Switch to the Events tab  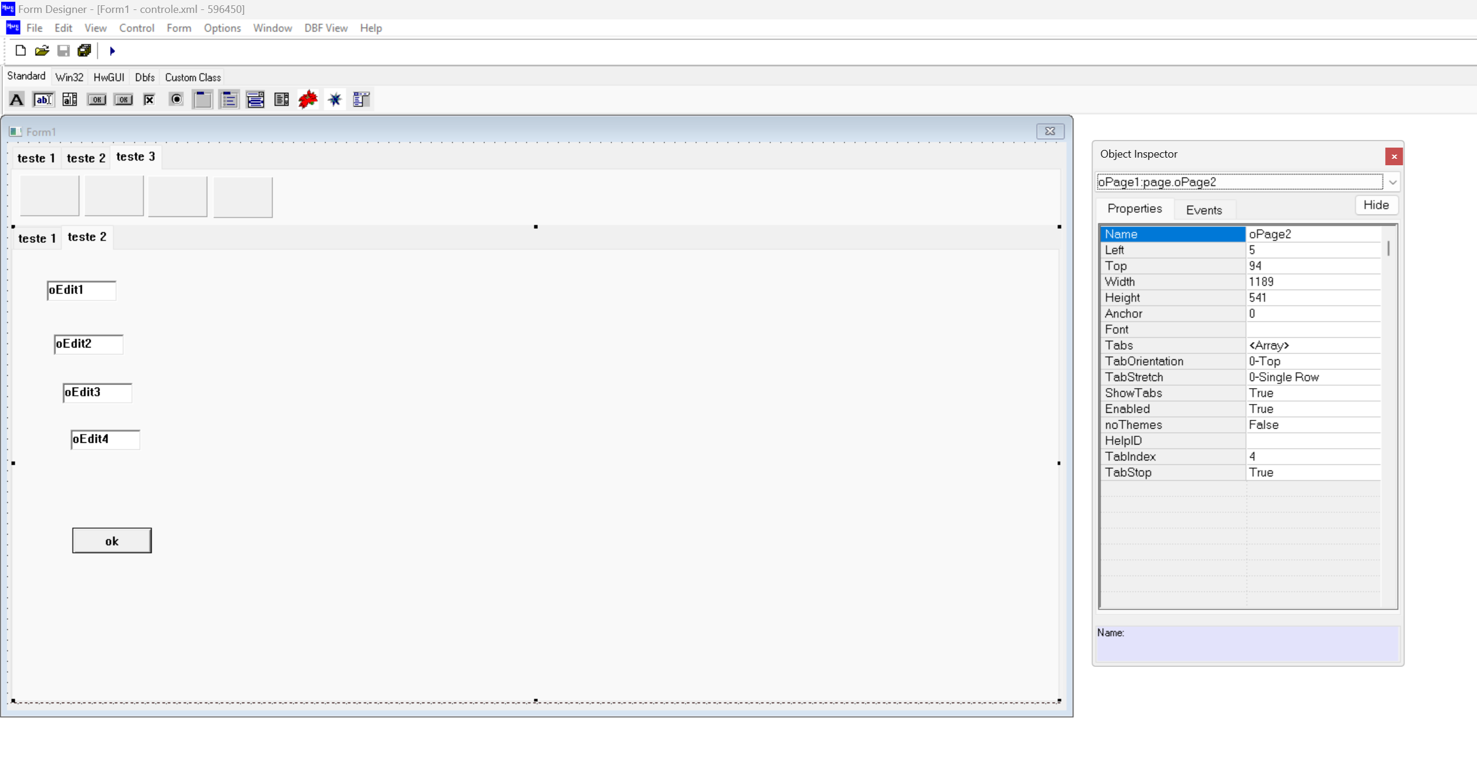coord(1203,210)
